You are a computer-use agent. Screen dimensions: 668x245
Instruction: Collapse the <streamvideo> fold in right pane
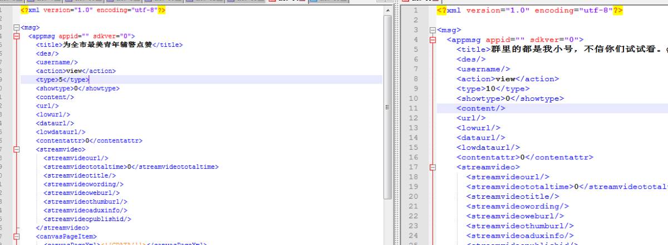(432, 167)
